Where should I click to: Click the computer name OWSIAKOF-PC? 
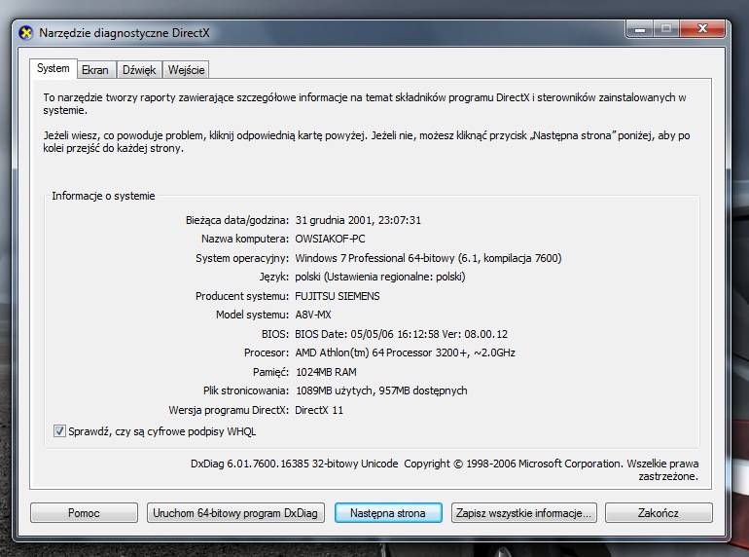pyautogui.click(x=330, y=239)
